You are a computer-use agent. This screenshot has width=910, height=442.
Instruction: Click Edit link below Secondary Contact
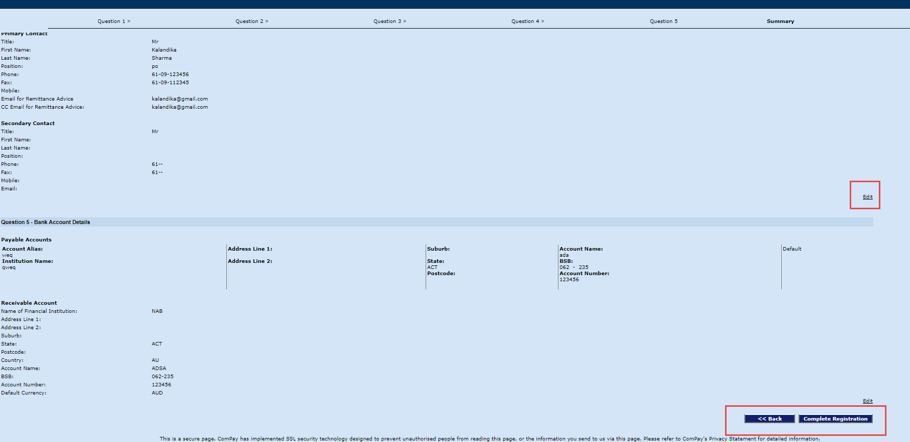[868, 197]
